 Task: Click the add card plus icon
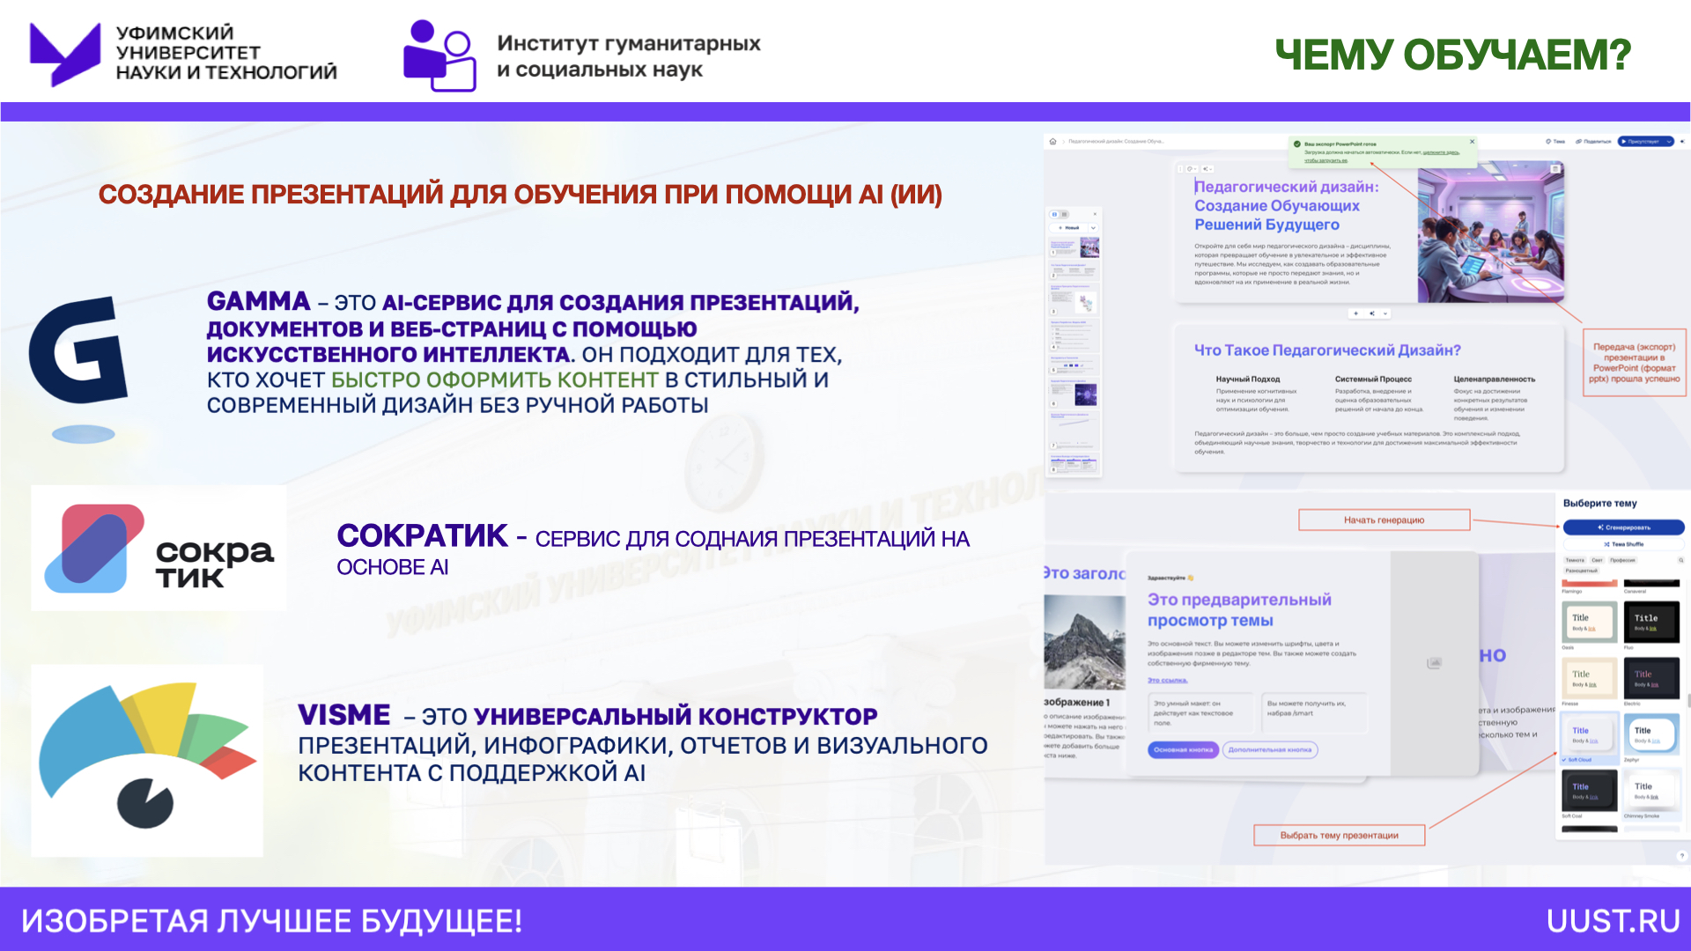pyautogui.click(x=1355, y=313)
